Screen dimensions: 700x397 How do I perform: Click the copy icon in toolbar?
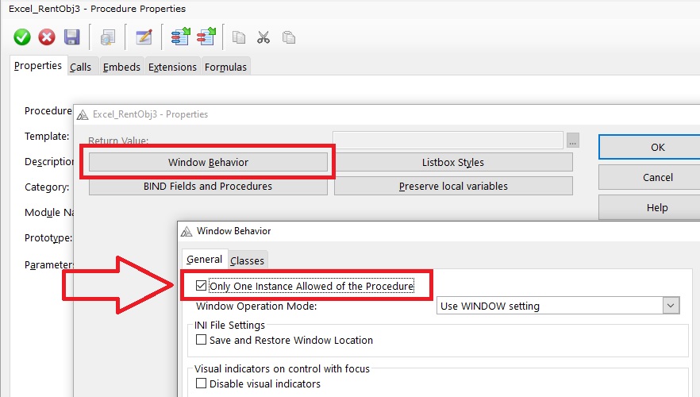238,37
